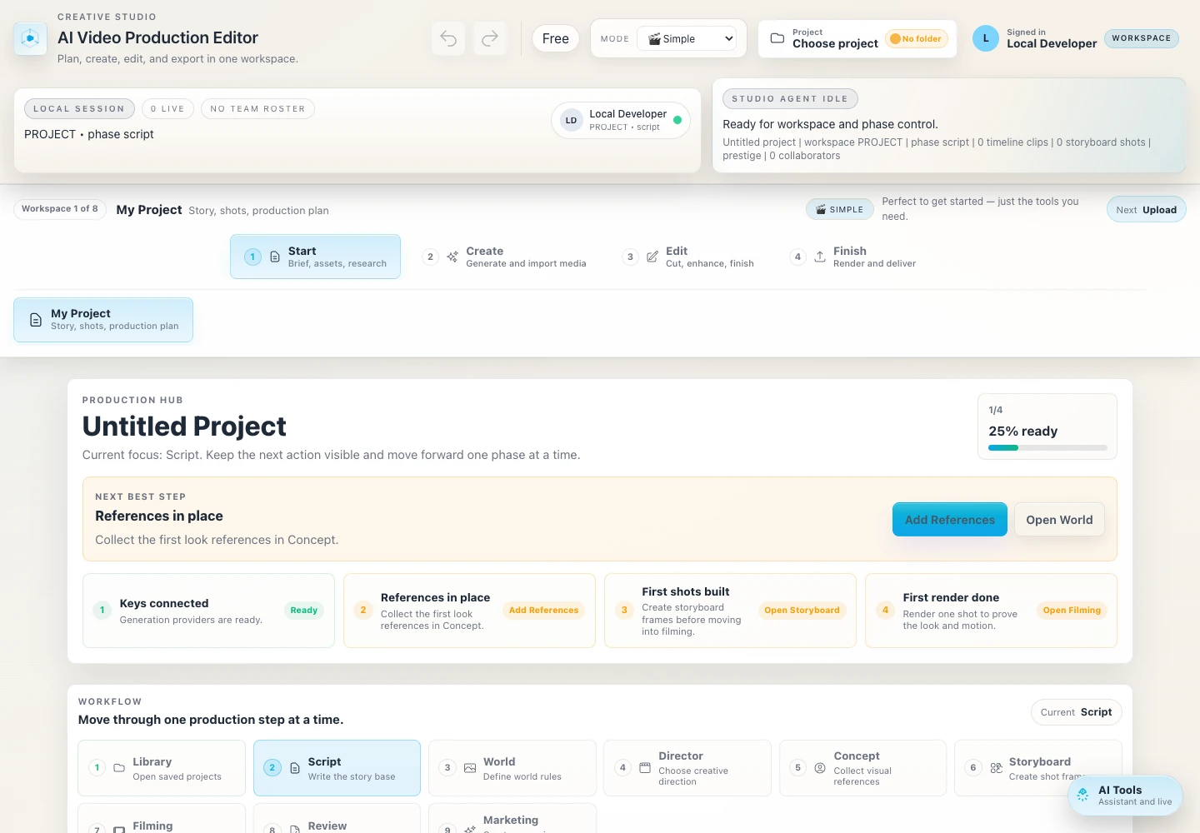The image size is (1200, 833).
Task: Select the Create step sparkle icon
Action: [452, 257]
